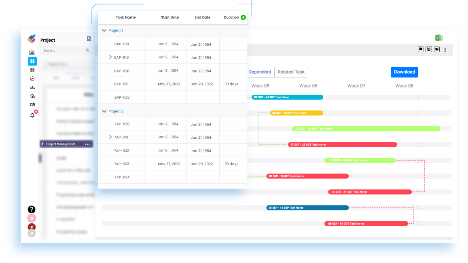This screenshot has width=468, height=263.
Task: Select the green 29 OCT - 18 NOV bar
Action: (x=360, y=161)
